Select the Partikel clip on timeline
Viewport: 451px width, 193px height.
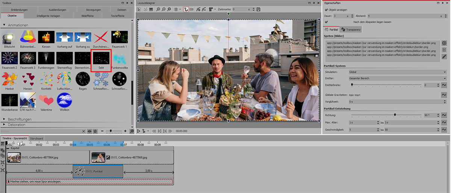coord(98,171)
